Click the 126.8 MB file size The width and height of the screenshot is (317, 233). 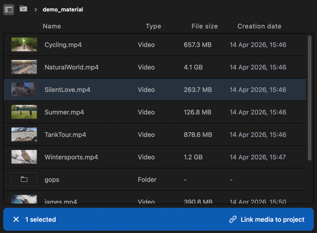point(197,112)
